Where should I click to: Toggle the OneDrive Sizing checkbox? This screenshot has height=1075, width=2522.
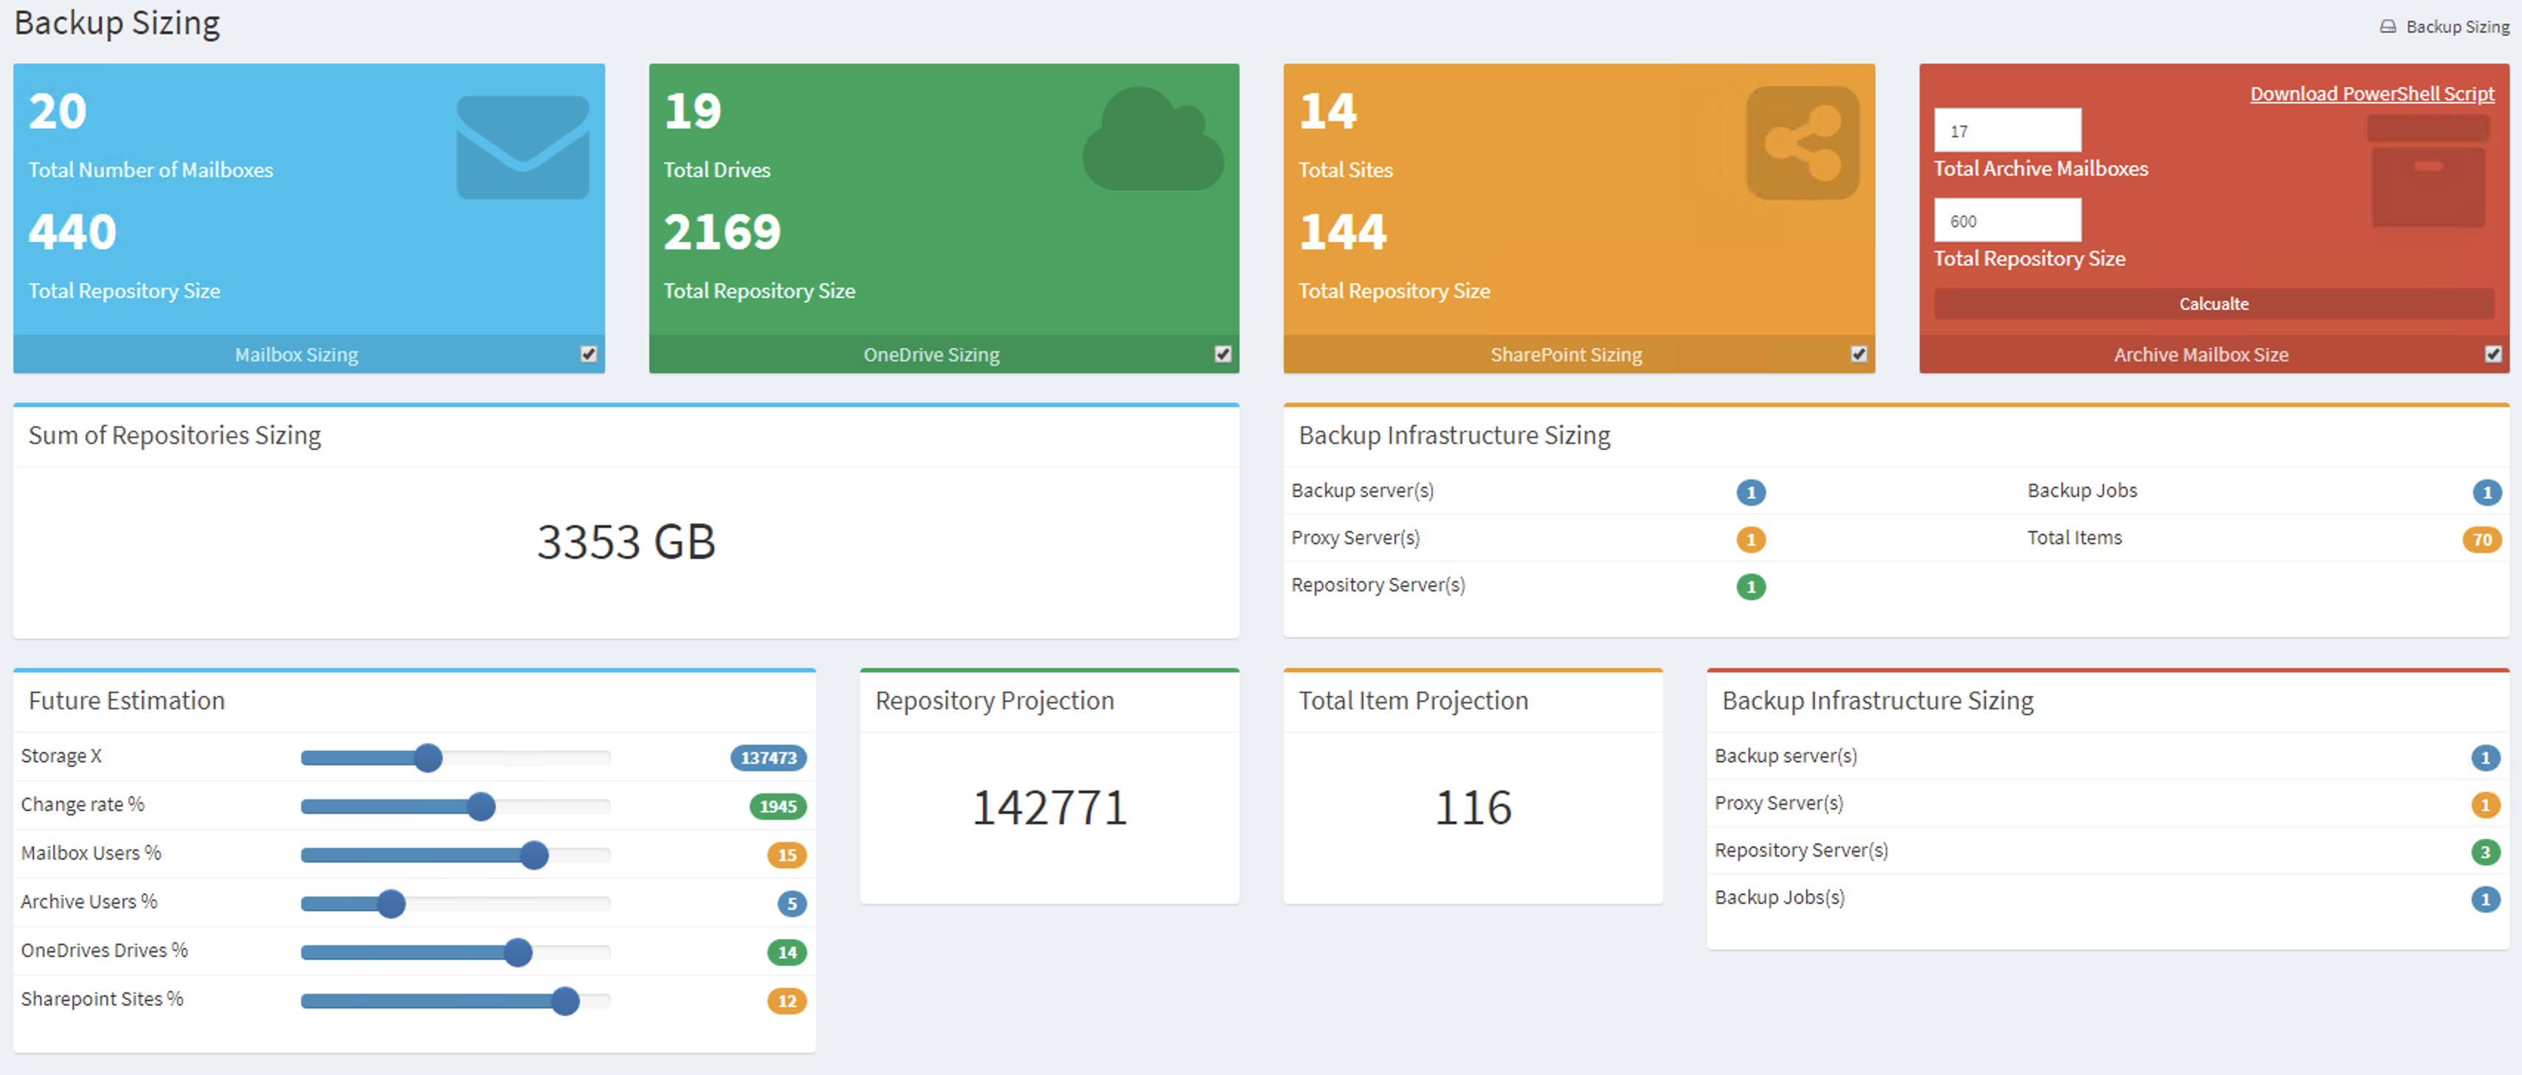(1223, 354)
